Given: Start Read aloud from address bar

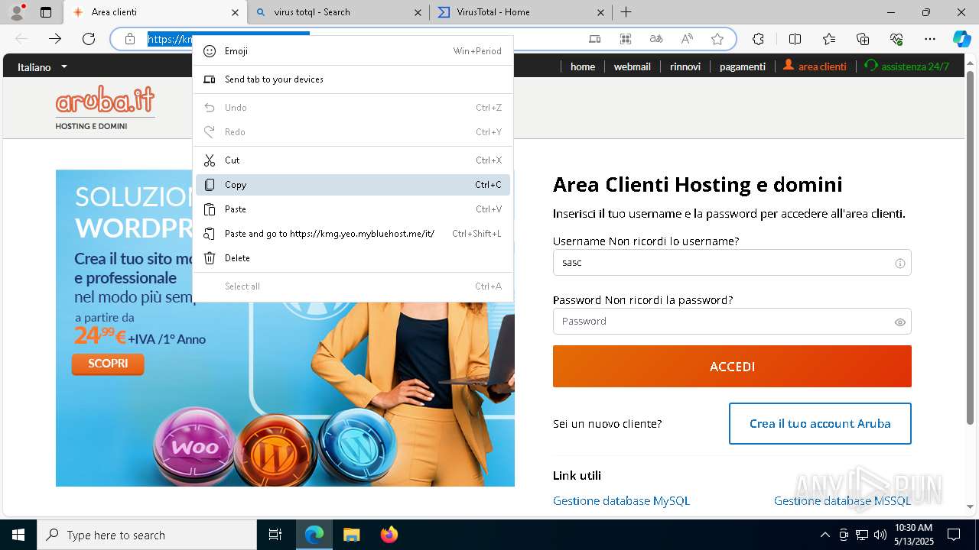Looking at the screenshot, I should tap(687, 39).
